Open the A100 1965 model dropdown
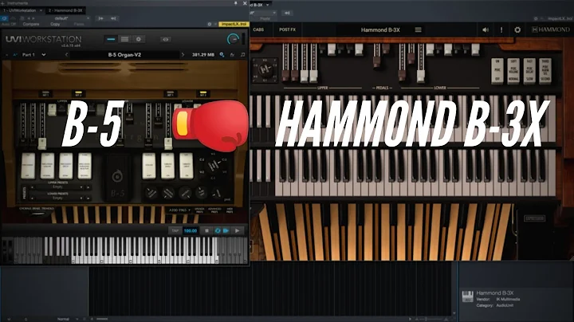The image size is (574, 322). tap(179, 210)
